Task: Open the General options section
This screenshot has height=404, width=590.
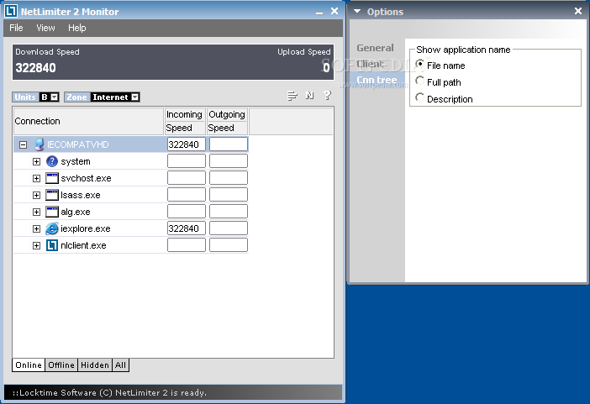Action: click(x=375, y=48)
